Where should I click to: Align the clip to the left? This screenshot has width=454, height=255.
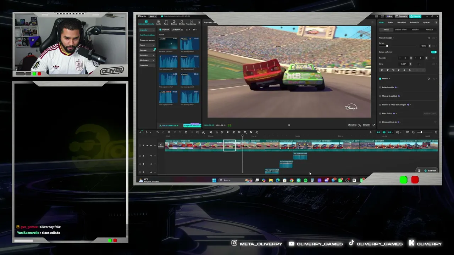pos(382,70)
